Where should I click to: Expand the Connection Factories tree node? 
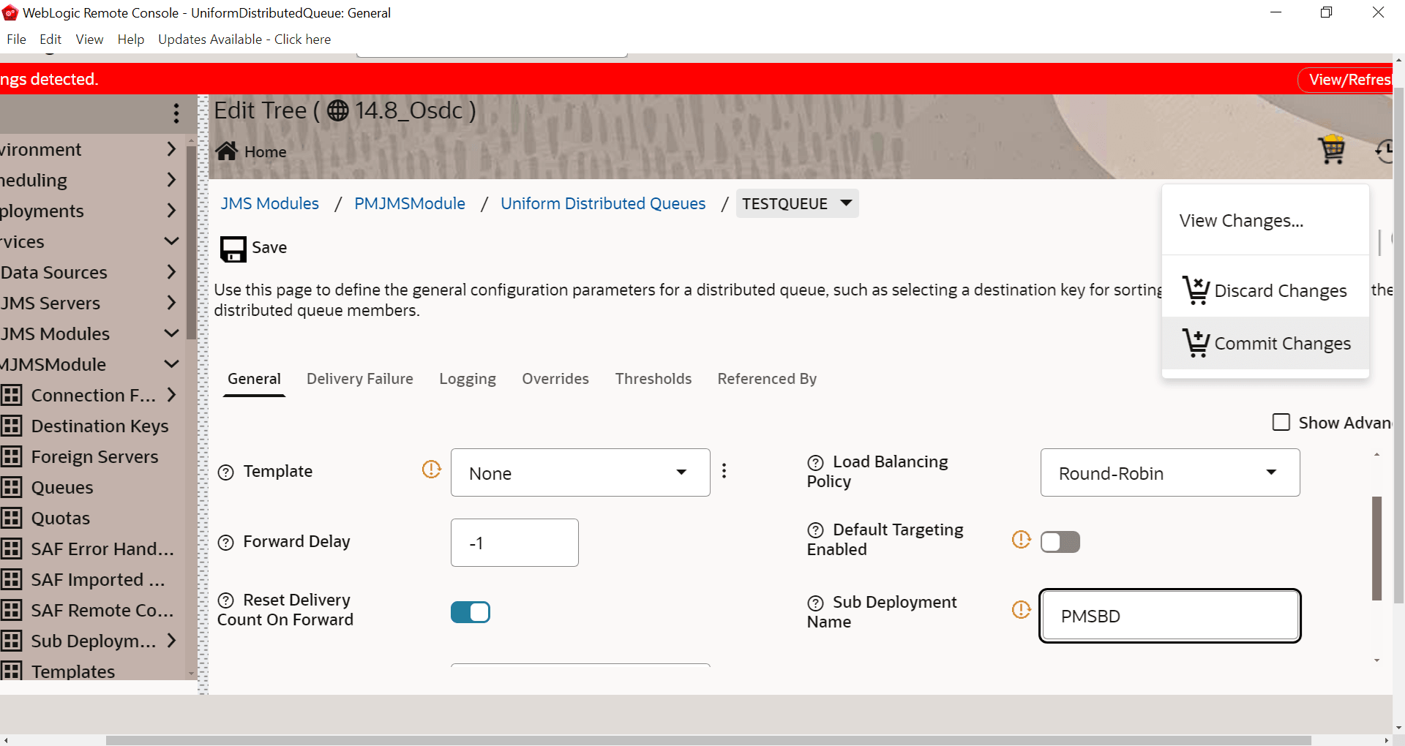[x=171, y=395]
